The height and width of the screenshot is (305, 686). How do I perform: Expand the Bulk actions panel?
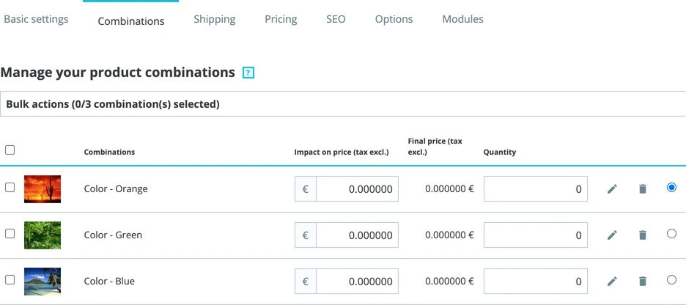pos(343,104)
